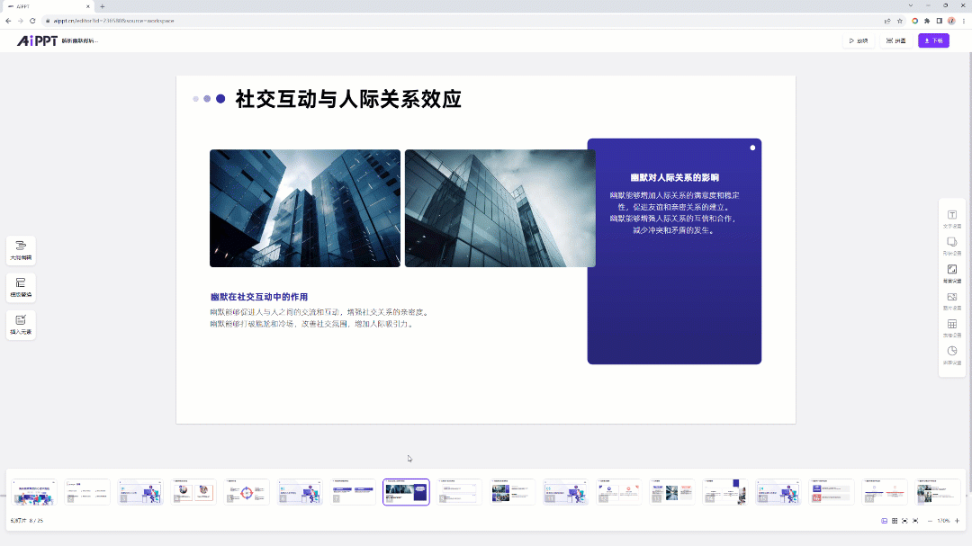The width and height of the screenshot is (972, 546).
Task: Toggle the fit-to-screen icon in status bar
Action: click(904, 520)
